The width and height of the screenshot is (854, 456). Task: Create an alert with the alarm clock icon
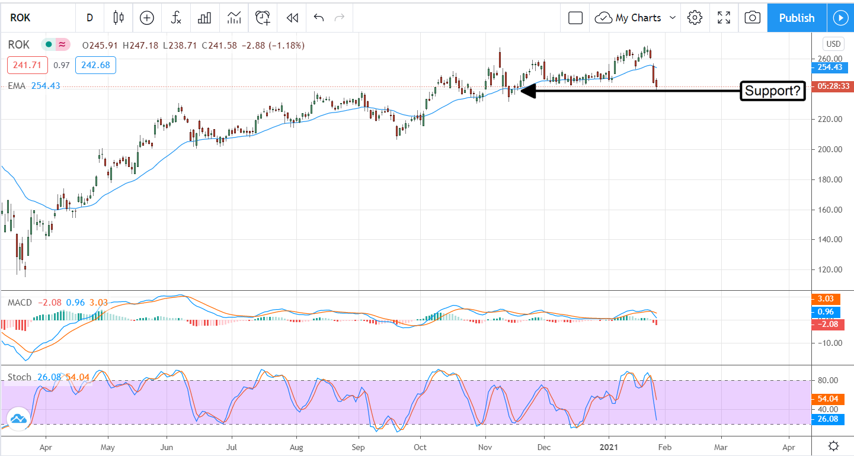click(x=263, y=18)
